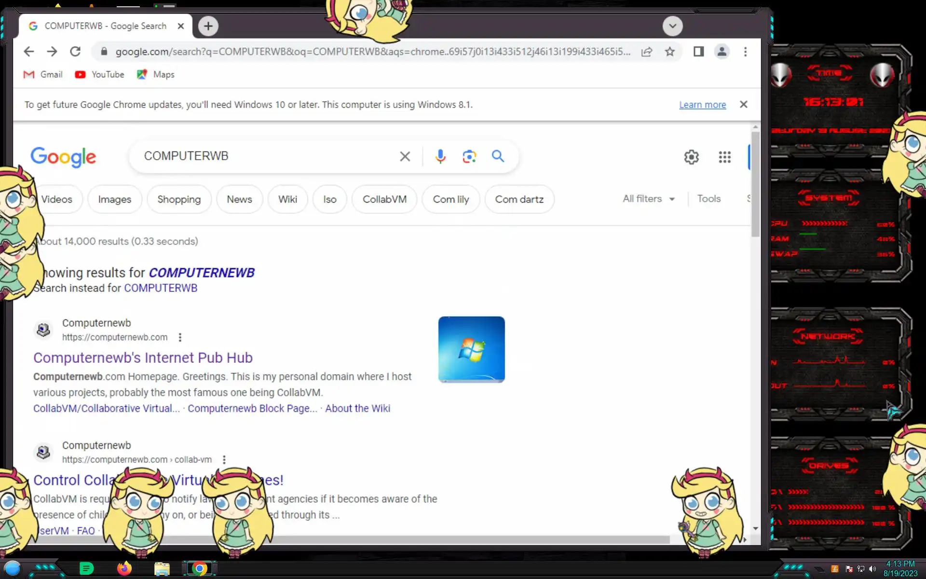
Task: Open more options for first Computernewb result
Action: click(180, 337)
